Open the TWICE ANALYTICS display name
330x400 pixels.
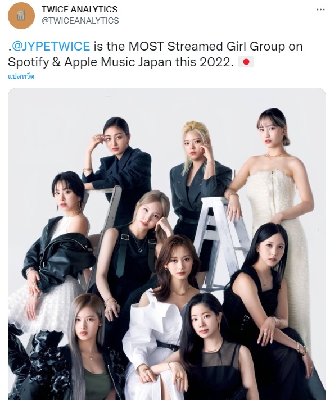click(79, 9)
